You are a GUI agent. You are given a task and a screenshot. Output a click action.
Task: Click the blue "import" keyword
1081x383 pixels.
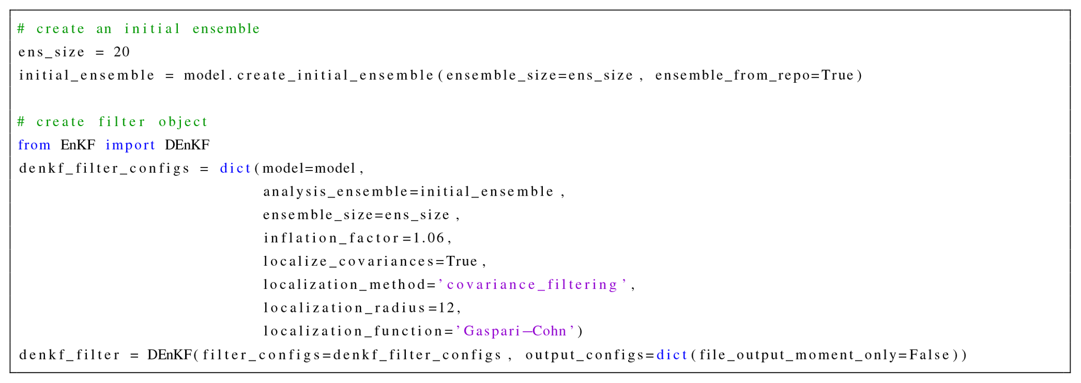tap(130, 145)
